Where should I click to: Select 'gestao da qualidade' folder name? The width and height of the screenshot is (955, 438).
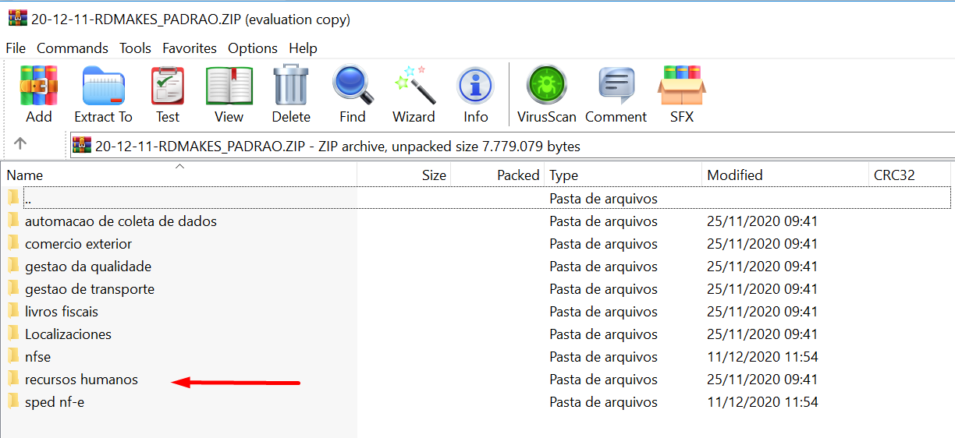click(x=88, y=267)
